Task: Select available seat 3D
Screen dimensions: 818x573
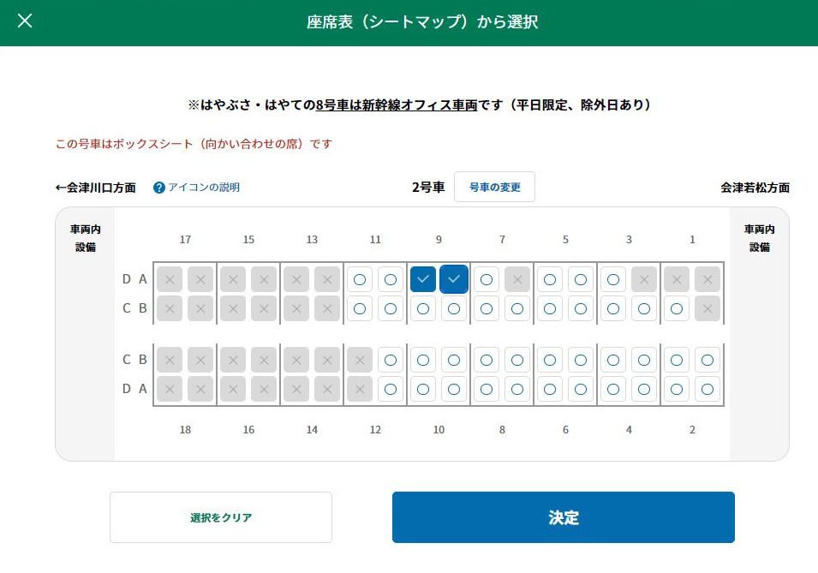Action: pyautogui.click(x=613, y=279)
